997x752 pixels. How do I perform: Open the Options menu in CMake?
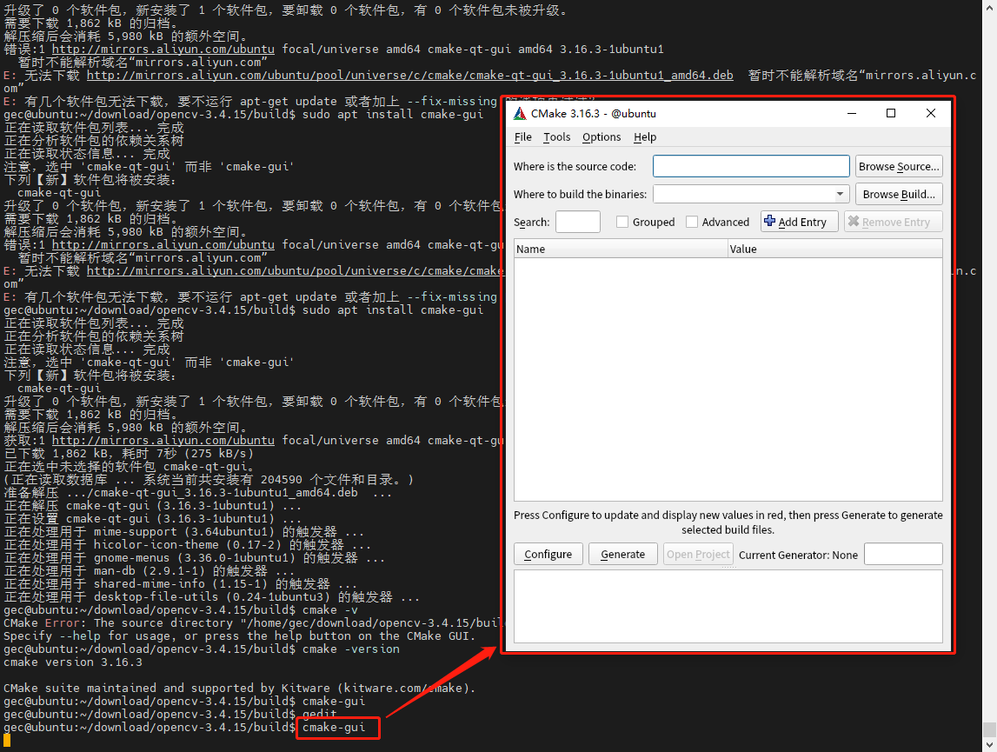602,136
